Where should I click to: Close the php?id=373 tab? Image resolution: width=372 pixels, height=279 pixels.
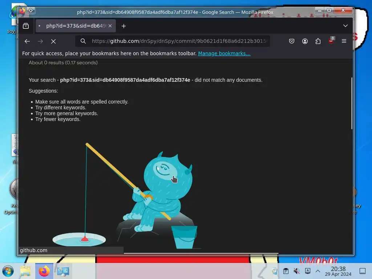tap(110, 26)
